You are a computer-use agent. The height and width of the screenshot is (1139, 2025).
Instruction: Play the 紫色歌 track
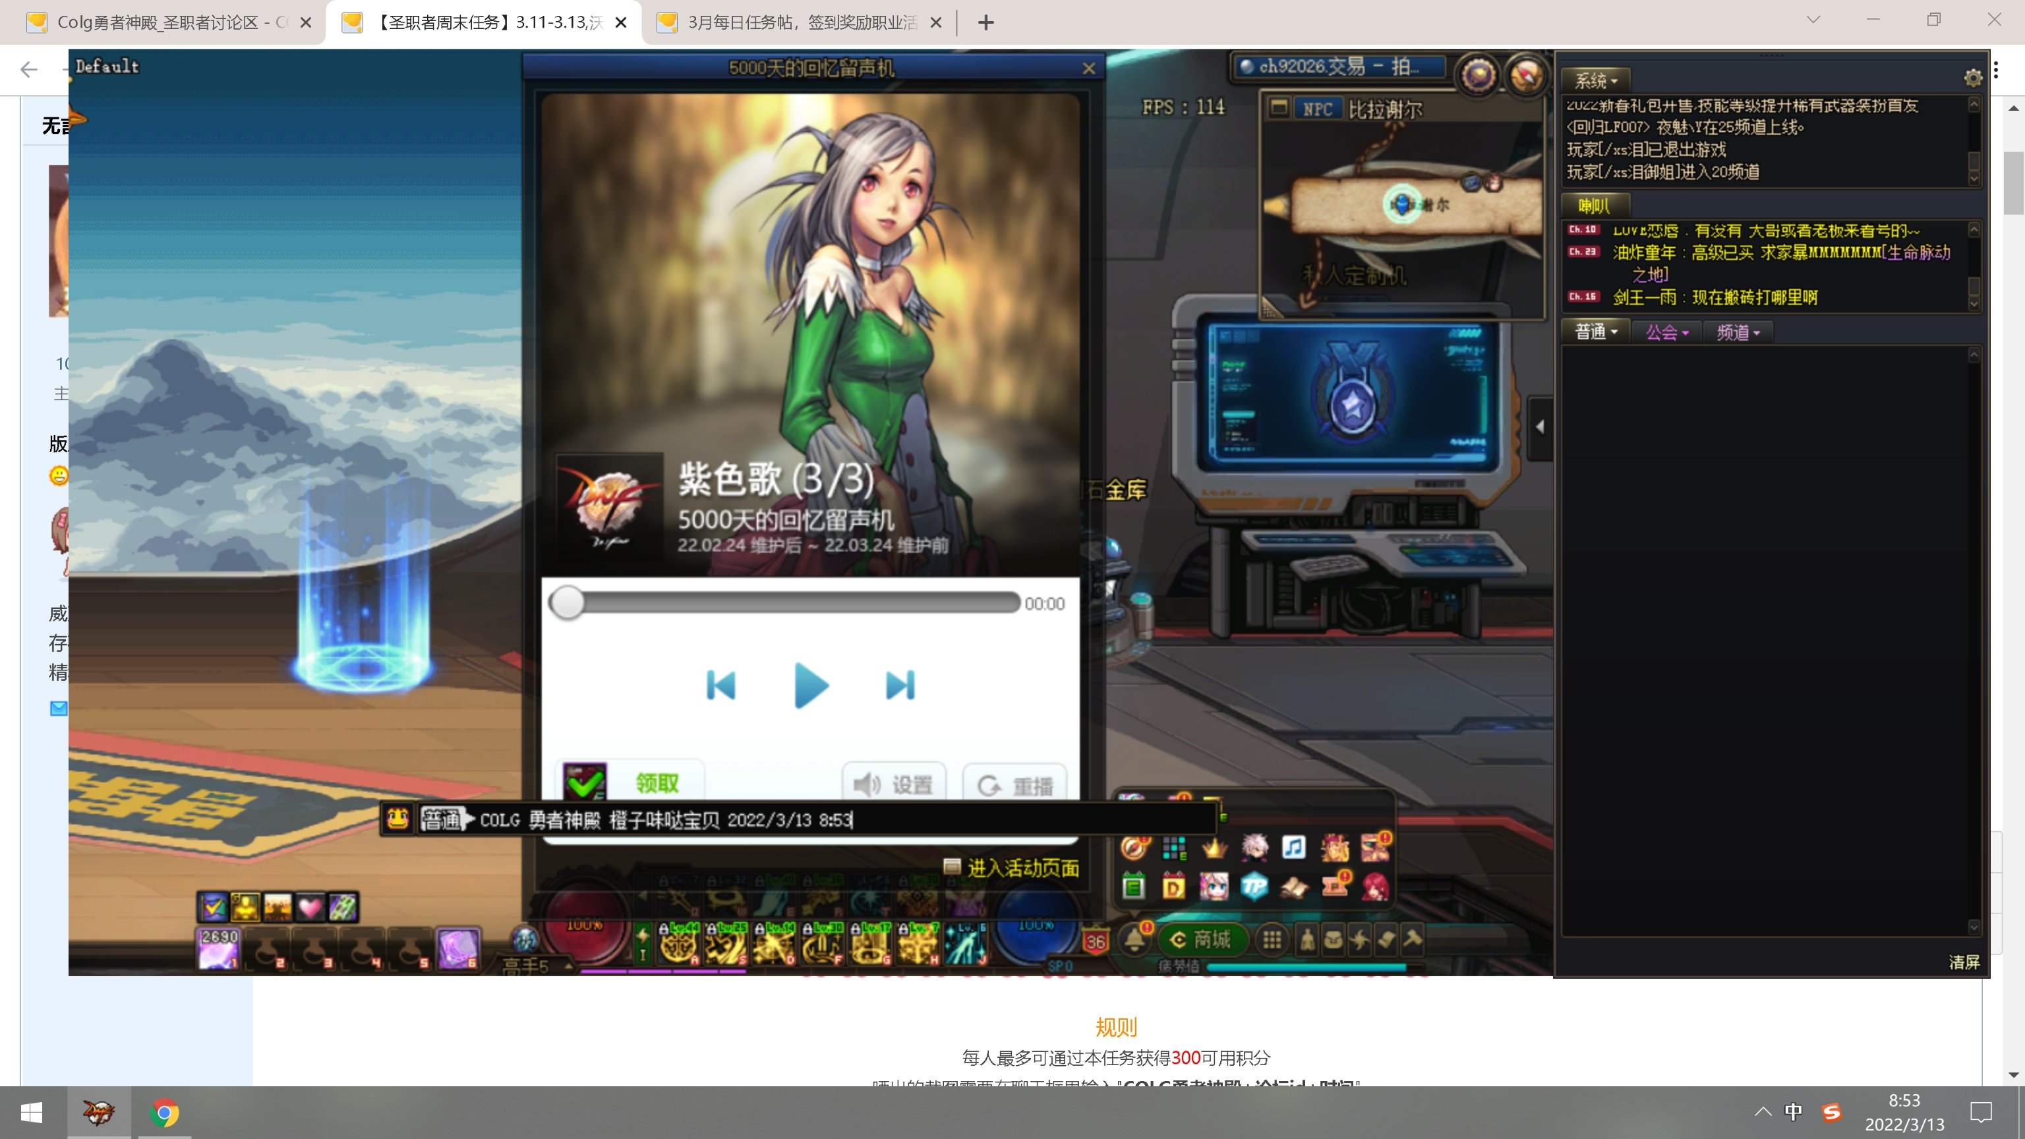point(811,686)
